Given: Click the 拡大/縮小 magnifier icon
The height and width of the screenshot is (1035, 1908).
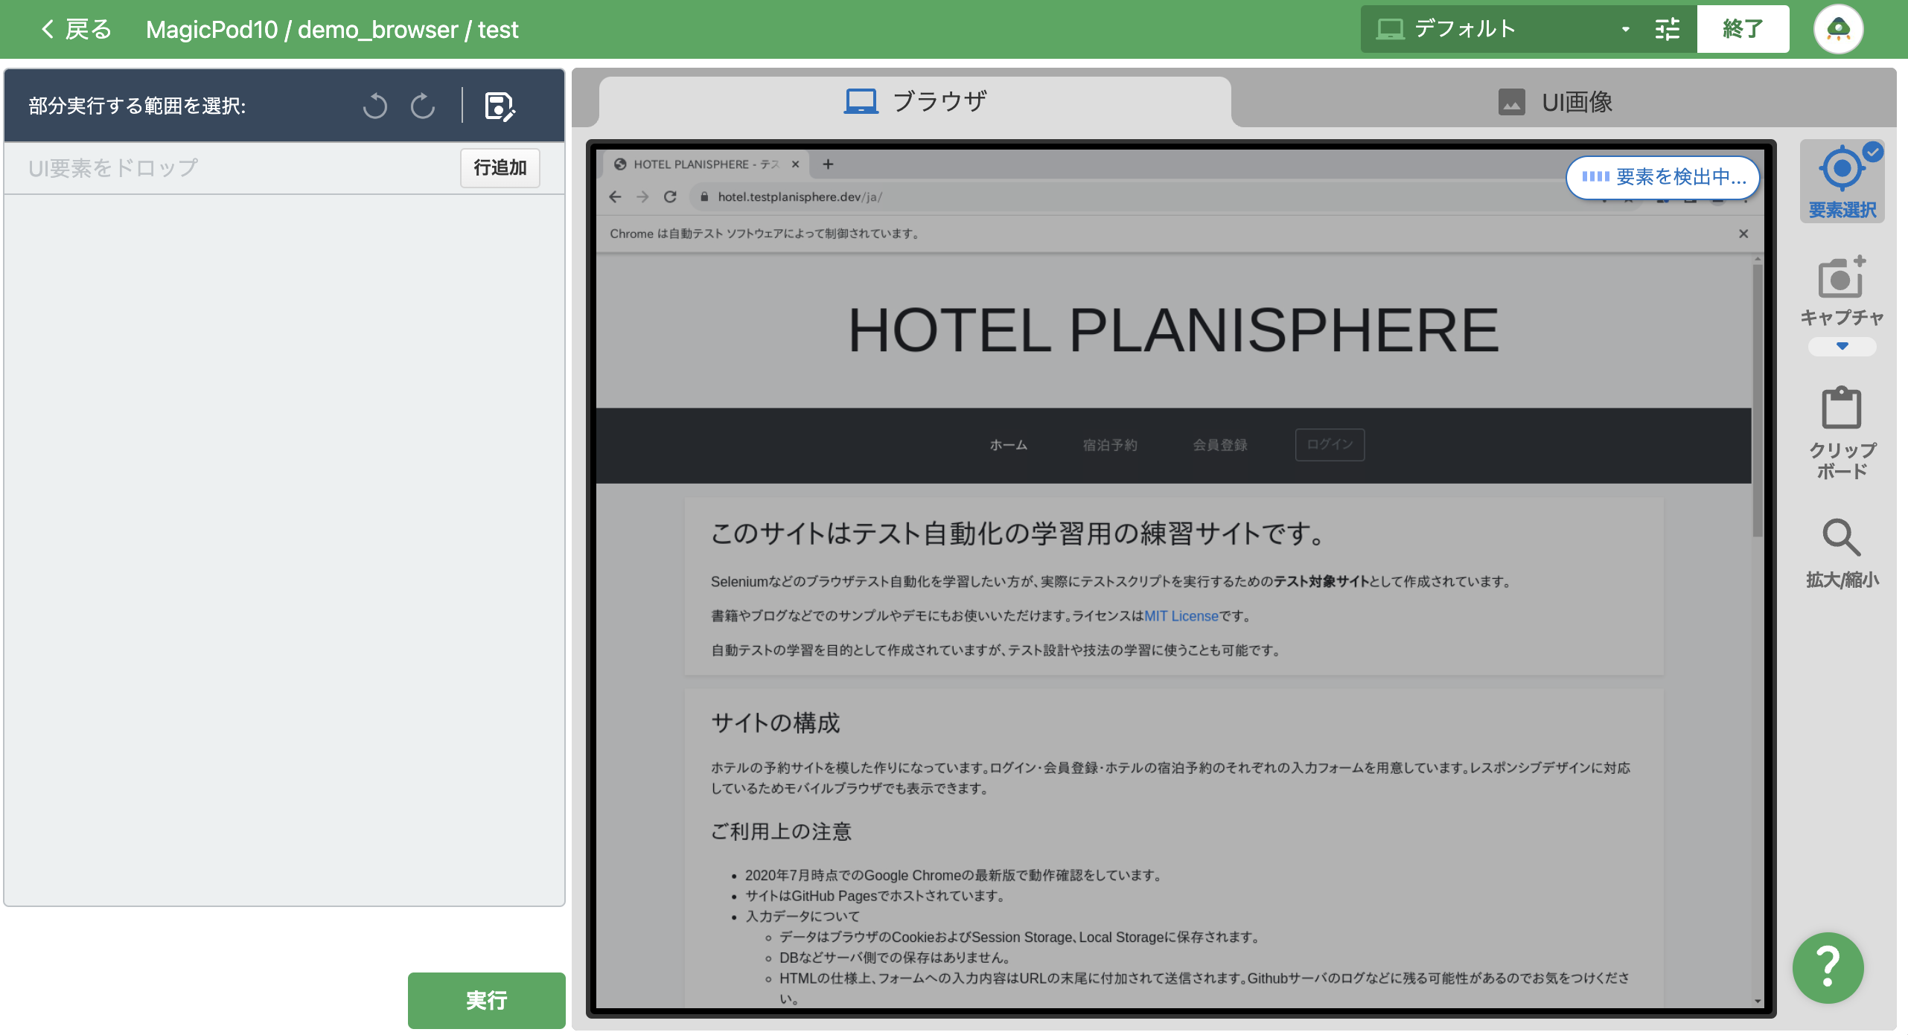Looking at the screenshot, I should tap(1842, 537).
